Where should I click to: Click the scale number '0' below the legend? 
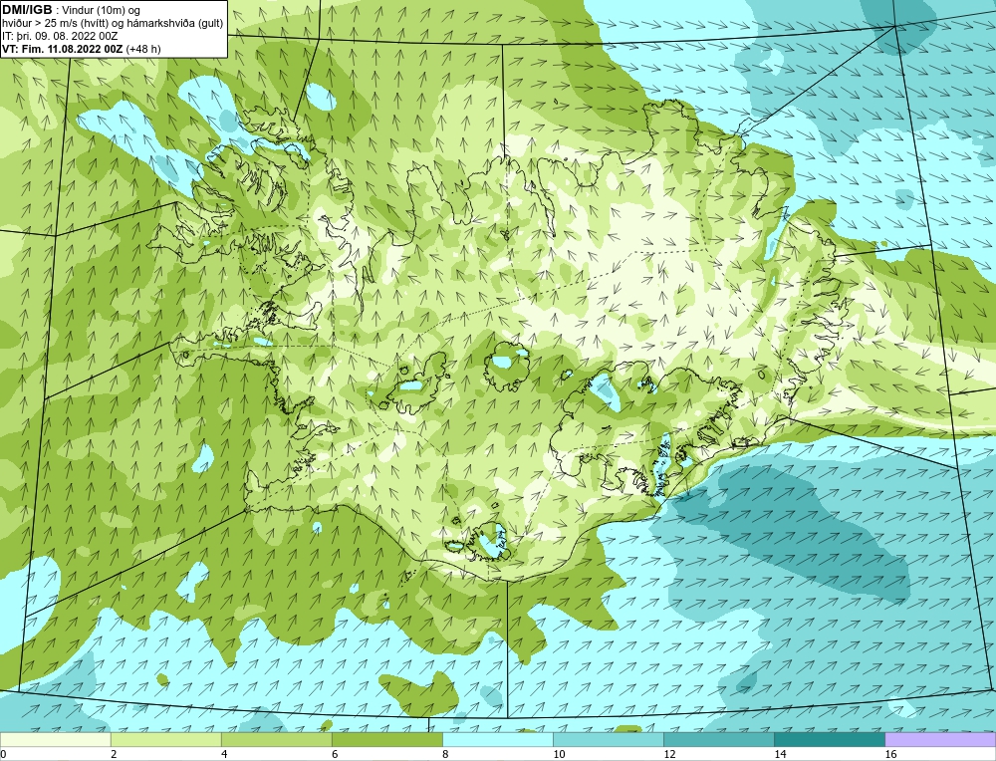click(4, 754)
